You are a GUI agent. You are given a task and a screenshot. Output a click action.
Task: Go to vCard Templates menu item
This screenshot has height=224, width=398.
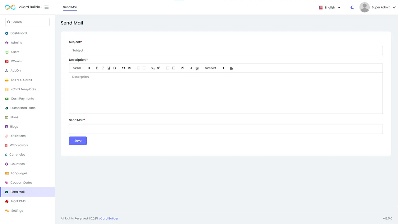click(23, 89)
